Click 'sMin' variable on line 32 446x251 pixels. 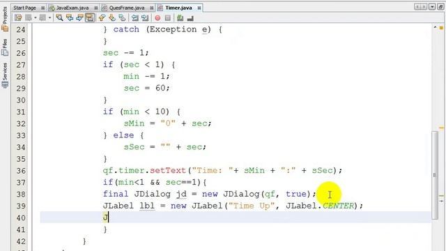[x=134, y=123]
